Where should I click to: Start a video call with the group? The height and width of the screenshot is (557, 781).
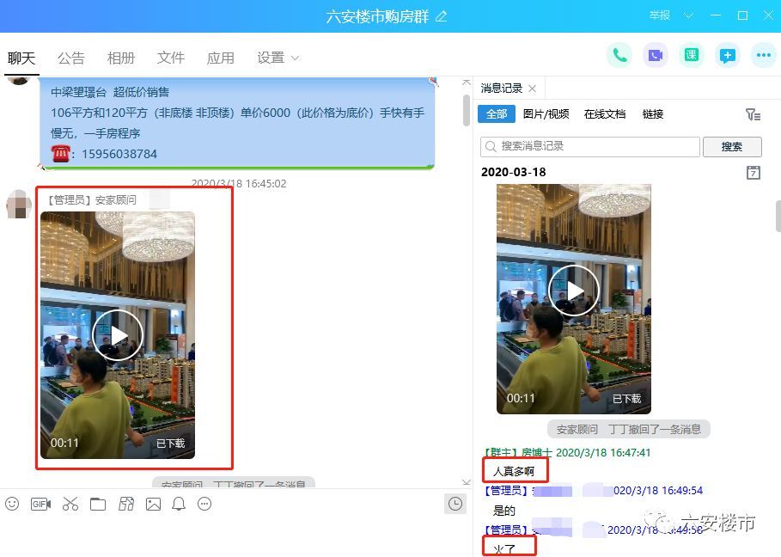[x=655, y=55]
